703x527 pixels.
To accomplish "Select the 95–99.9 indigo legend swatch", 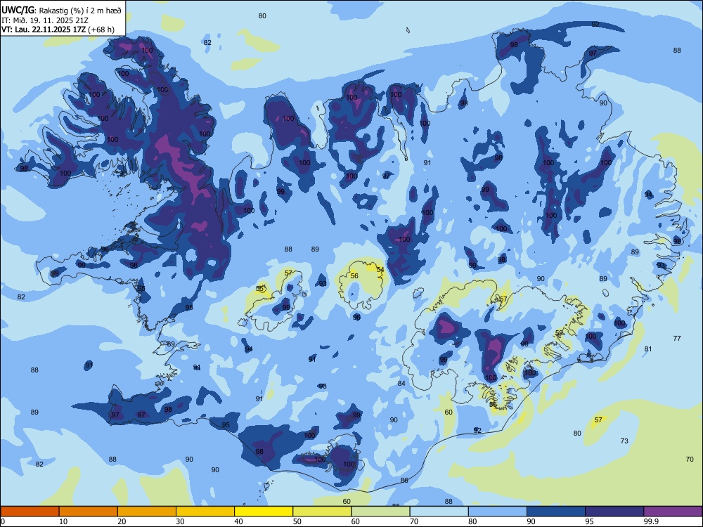I will click(x=614, y=512).
